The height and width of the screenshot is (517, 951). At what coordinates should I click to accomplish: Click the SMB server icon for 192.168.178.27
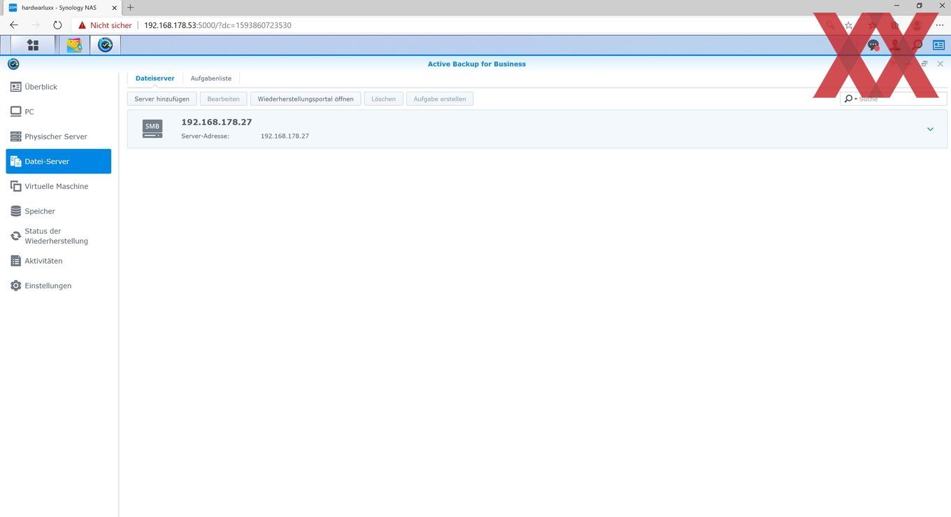(152, 129)
